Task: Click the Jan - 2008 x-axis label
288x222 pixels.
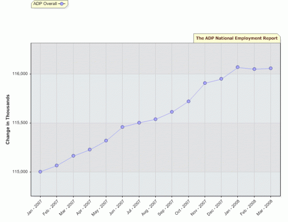Action: (232, 207)
